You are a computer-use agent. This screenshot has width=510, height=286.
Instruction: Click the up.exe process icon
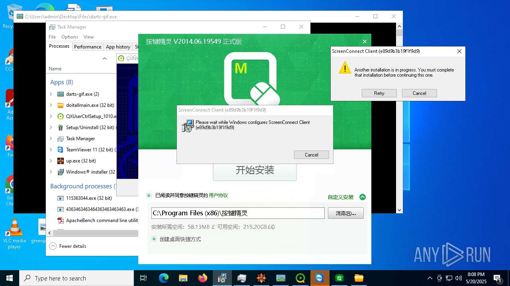61,161
